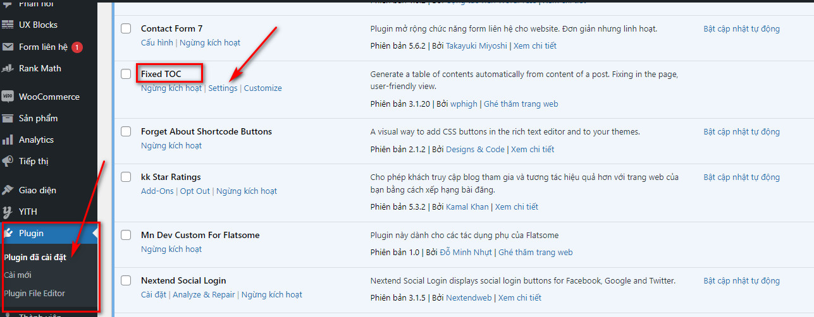
Task: Enable auto-update for Contact Form 7
Action: (742, 28)
